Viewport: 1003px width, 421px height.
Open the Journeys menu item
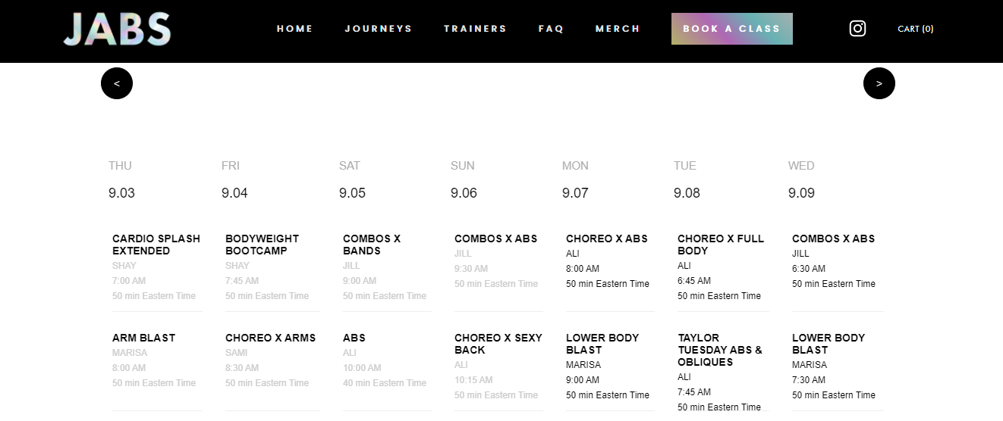379,29
